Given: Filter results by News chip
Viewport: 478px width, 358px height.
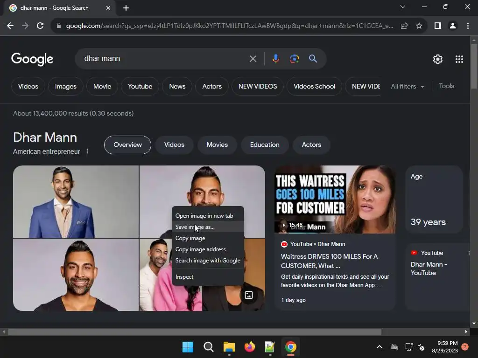Looking at the screenshot, I should tap(177, 86).
